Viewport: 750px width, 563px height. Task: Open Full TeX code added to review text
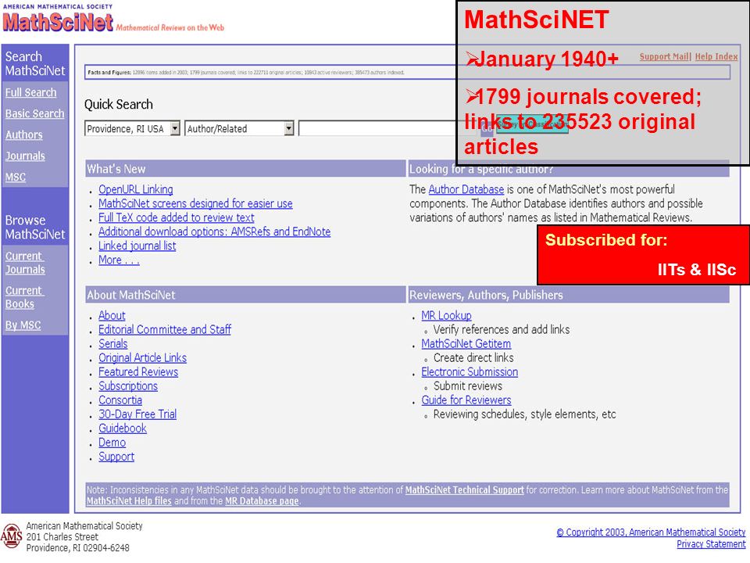pos(177,217)
